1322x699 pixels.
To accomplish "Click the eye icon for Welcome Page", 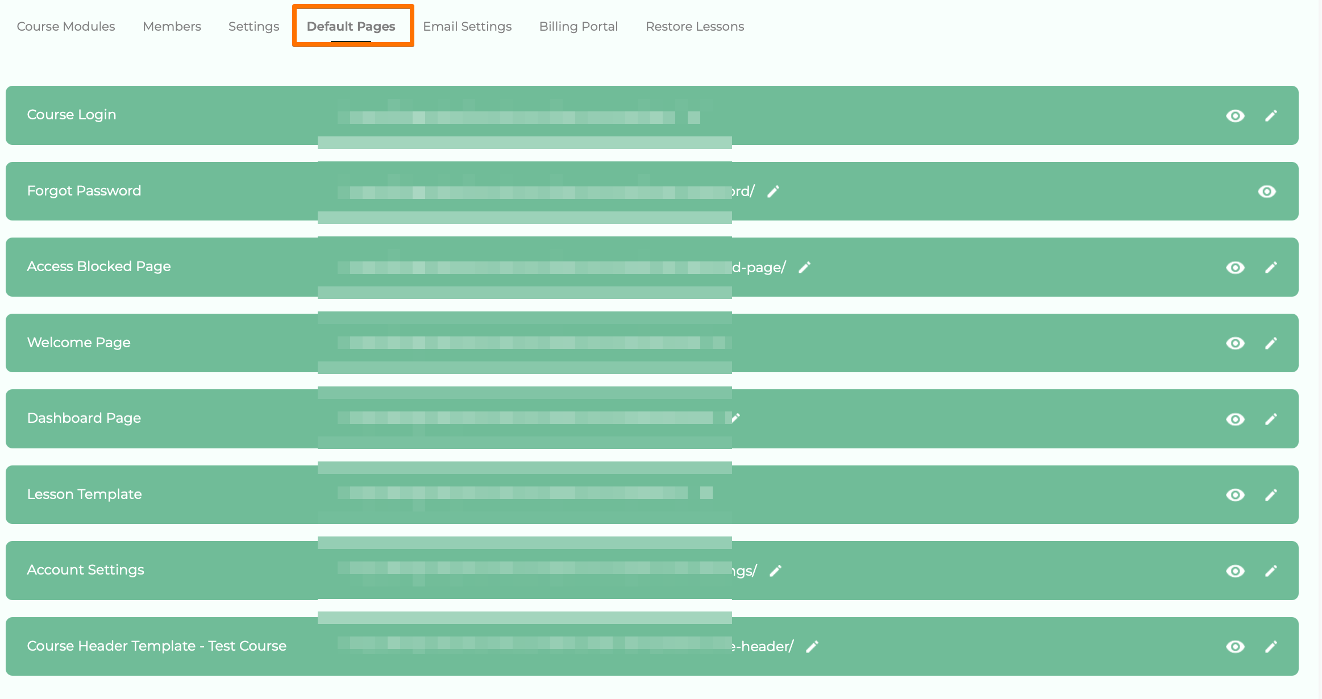I will point(1235,343).
